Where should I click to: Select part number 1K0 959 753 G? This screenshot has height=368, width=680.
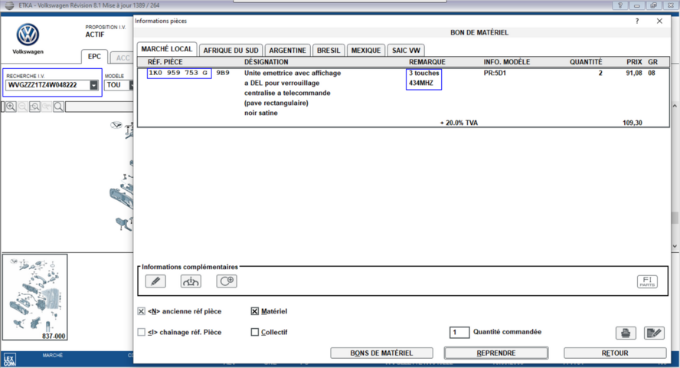click(178, 73)
